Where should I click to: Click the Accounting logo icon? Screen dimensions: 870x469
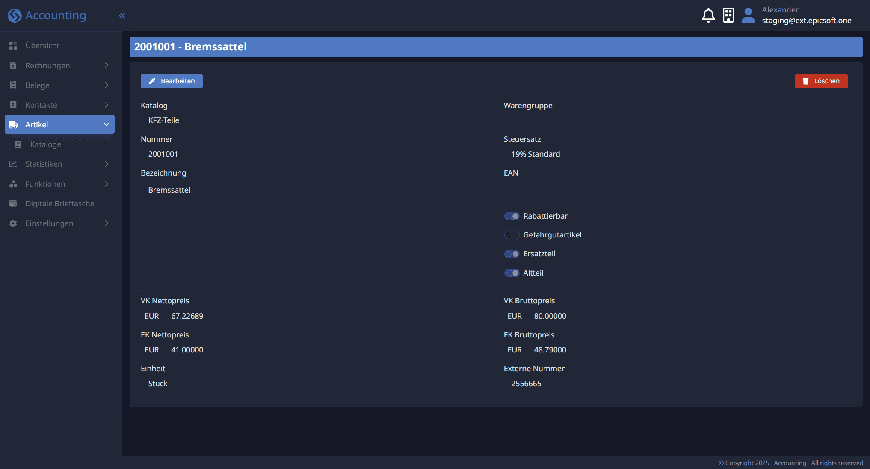(15, 15)
